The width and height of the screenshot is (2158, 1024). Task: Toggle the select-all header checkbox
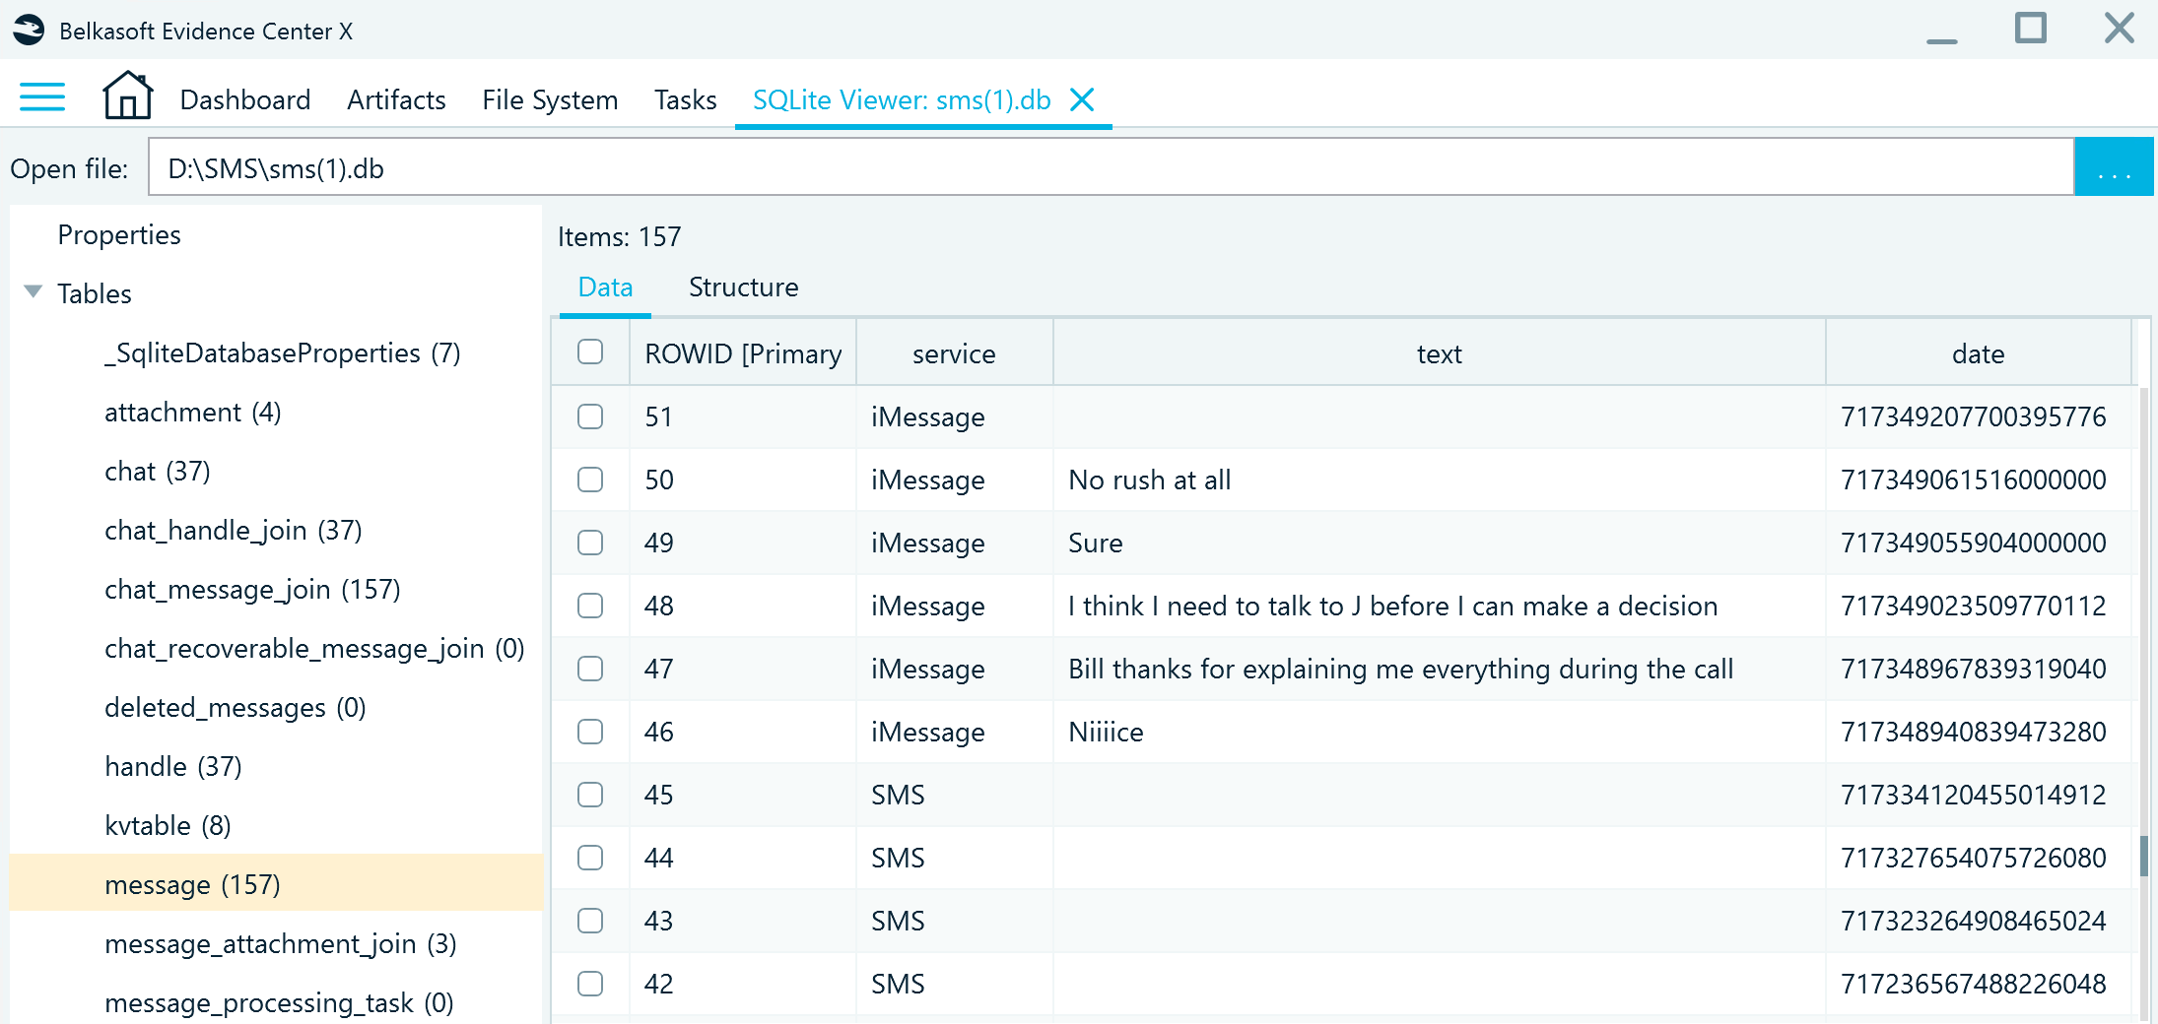tap(590, 352)
